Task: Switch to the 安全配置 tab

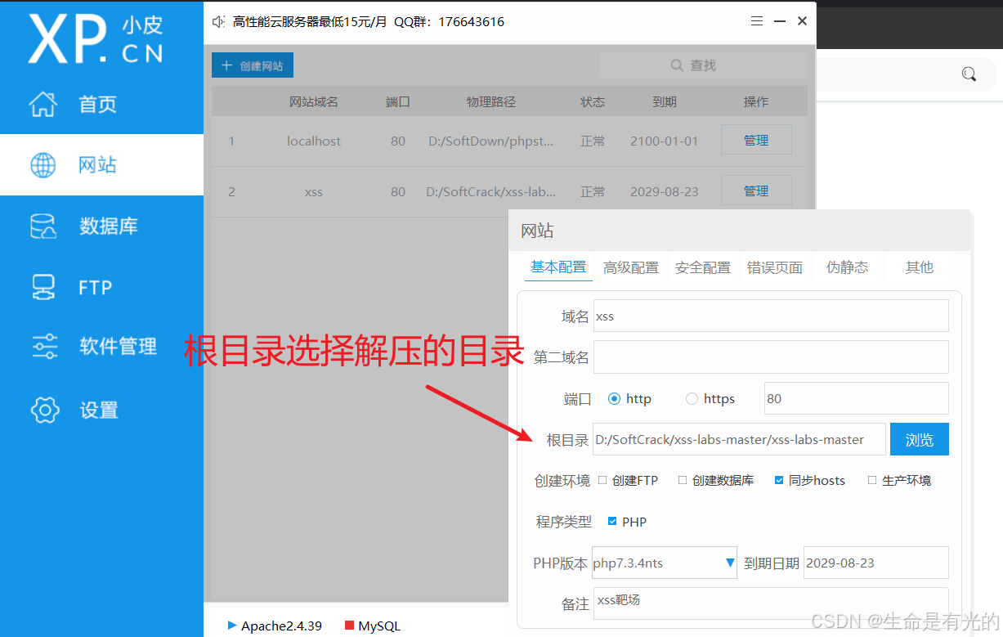Action: point(703,267)
